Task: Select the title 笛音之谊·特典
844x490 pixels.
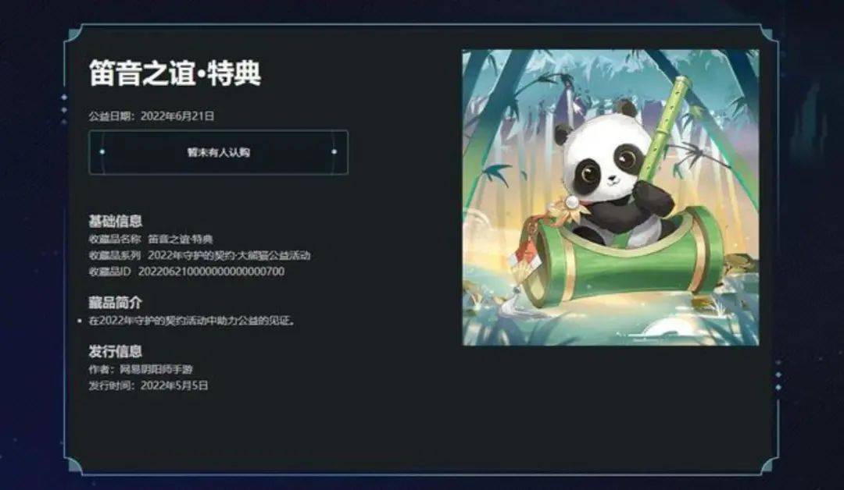Action: (x=175, y=73)
